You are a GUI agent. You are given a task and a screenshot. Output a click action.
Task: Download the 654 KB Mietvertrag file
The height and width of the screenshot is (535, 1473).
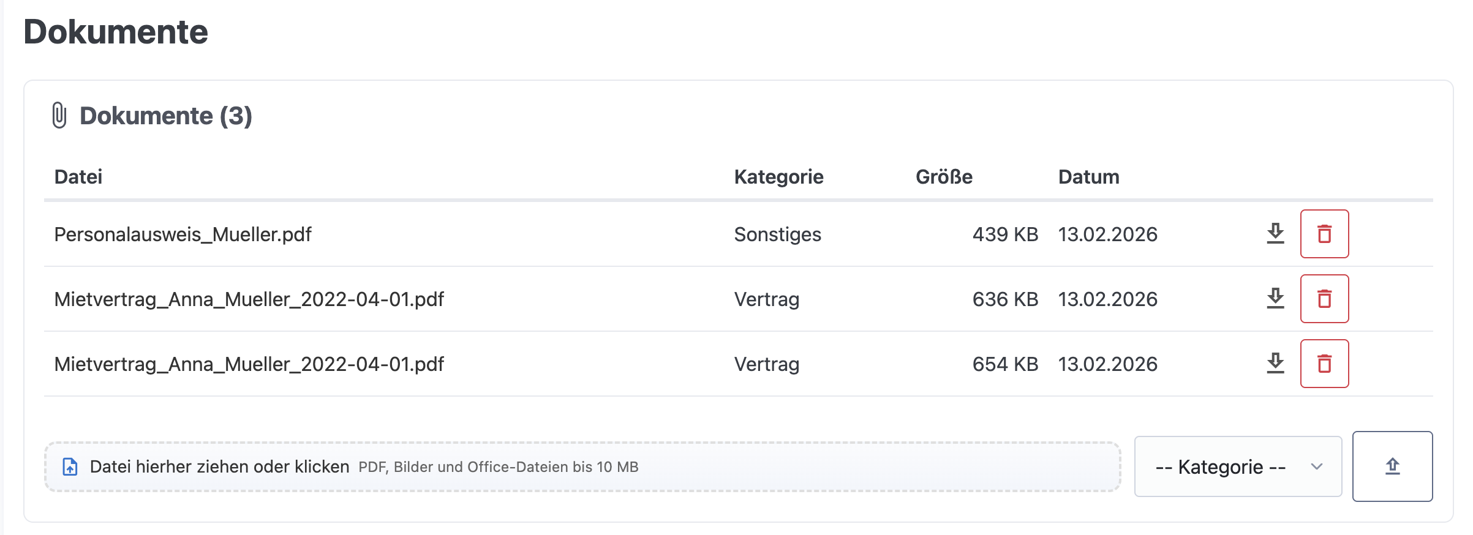[1276, 364]
